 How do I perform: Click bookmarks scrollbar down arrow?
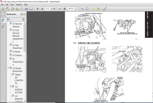[24, 101]
